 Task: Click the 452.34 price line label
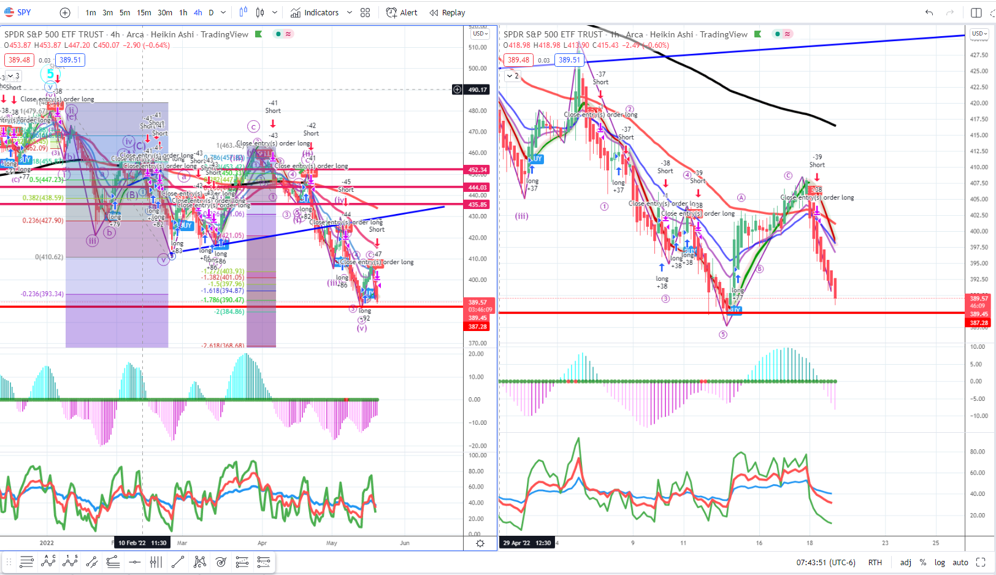[x=478, y=170]
